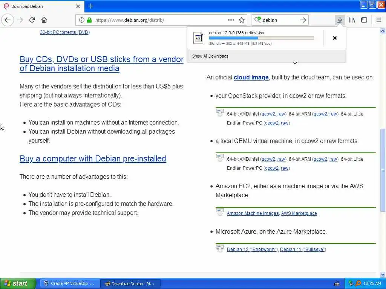Viewport: 386px width, 289px height.
Task: Follow the cloud image link
Action: tap(251, 78)
